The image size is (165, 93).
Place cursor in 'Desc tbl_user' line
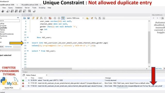[x=44, y=37]
